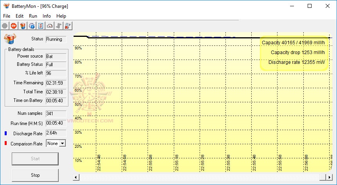Viewport: 337px width, 185px height.
Task: Click the Num samples value 341
Action: [56, 114]
